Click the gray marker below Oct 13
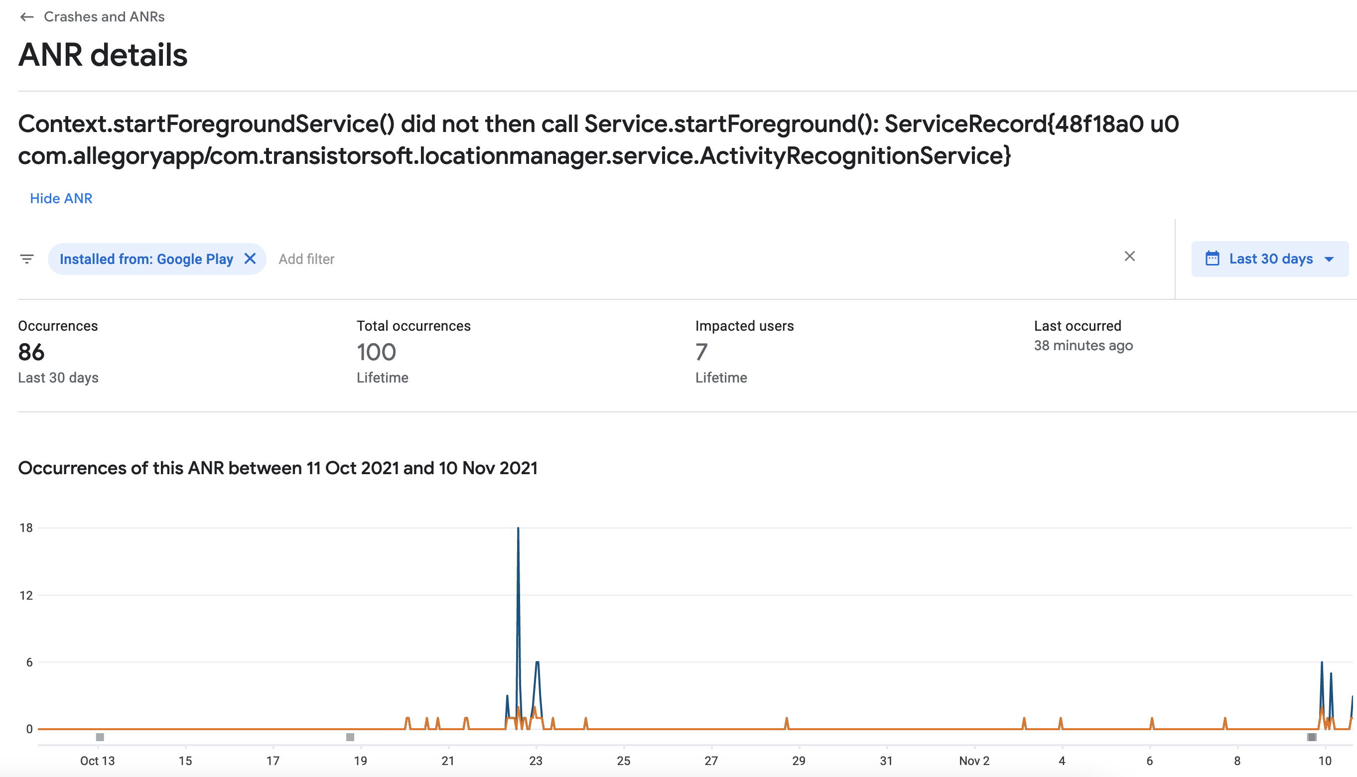This screenshot has height=777, width=1357. click(100, 737)
